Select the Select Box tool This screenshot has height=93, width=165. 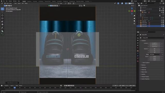click(2, 9)
